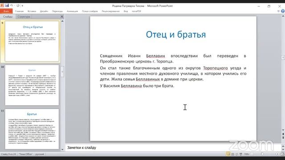Click the underlined word Торопецкого

pos(216,68)
